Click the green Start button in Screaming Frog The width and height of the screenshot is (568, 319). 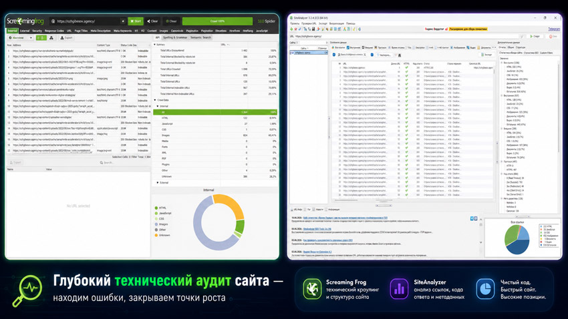[136, 21]
